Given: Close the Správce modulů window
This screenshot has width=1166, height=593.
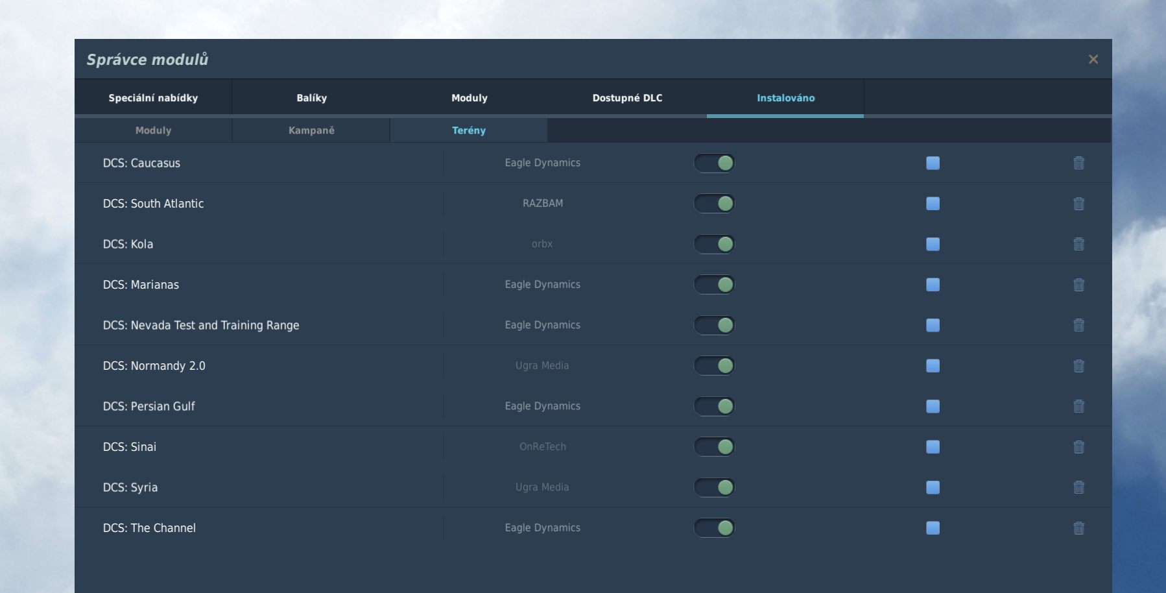Looking at the screenshot, I should (x=1093, y=60).
